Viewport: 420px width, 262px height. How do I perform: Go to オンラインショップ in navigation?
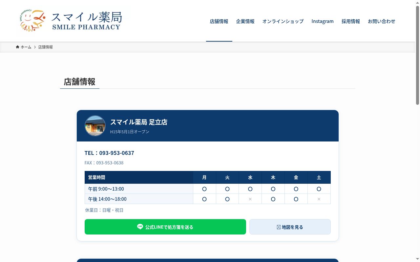283,21
